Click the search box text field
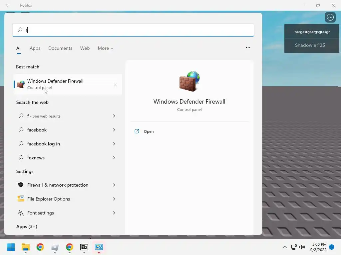This screenshot has height=255, width=341. 133,30
